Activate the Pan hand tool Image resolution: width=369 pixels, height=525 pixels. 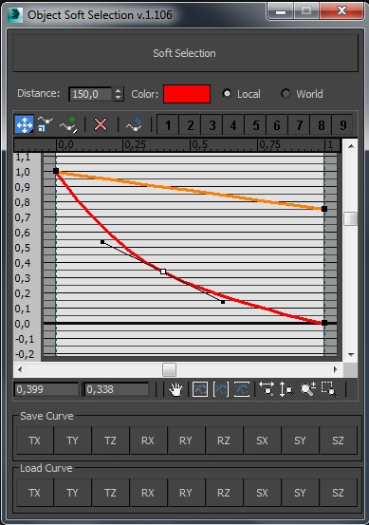175,389
